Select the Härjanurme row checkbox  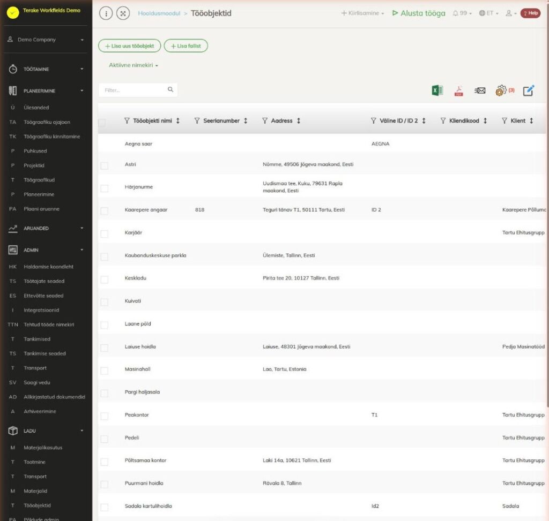tap(105, 188)
